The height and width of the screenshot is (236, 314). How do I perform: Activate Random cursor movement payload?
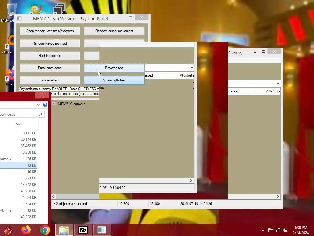114,31
